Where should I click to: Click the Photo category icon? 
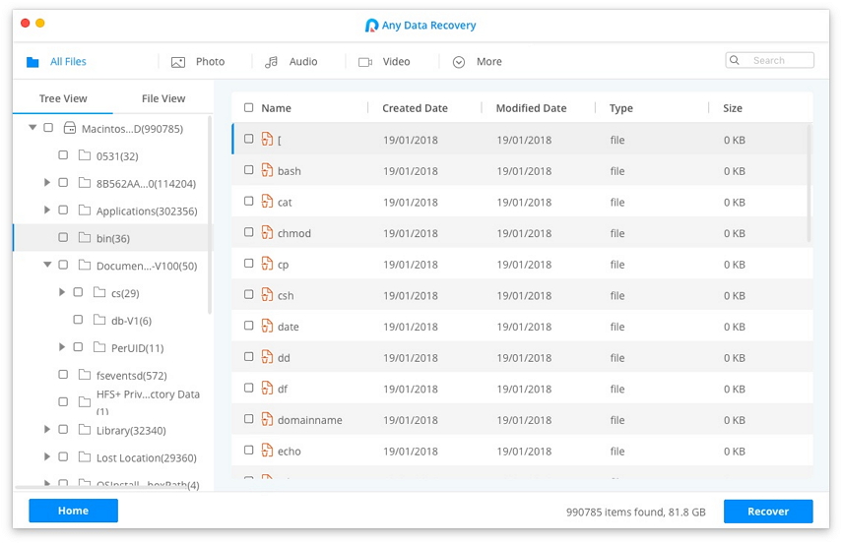178,62
